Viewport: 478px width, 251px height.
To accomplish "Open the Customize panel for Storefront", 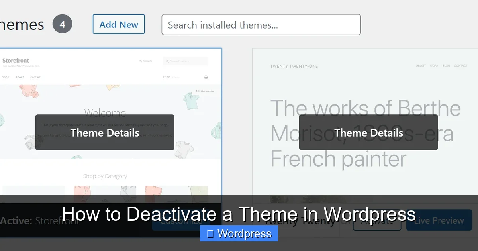I will 181,220.
